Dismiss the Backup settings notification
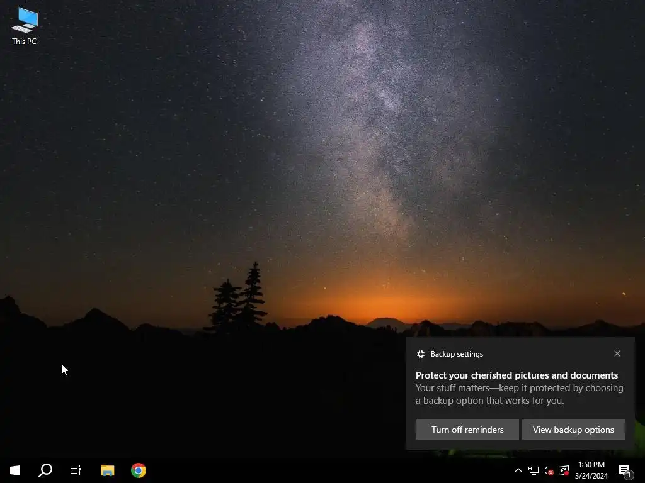This screenshot has width=645, height=483. coord(617,353)
